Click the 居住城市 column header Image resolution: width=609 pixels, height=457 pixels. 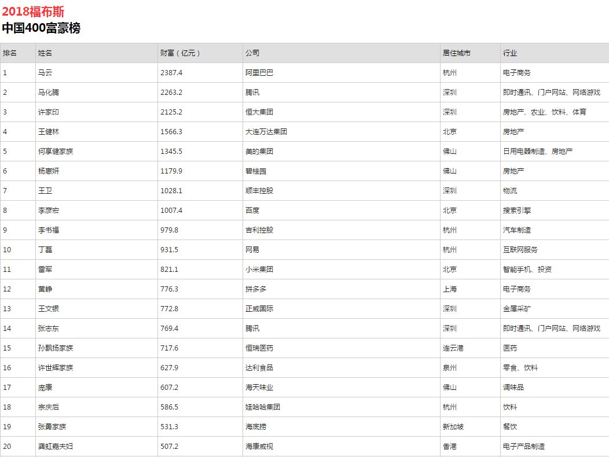point(457,53)
